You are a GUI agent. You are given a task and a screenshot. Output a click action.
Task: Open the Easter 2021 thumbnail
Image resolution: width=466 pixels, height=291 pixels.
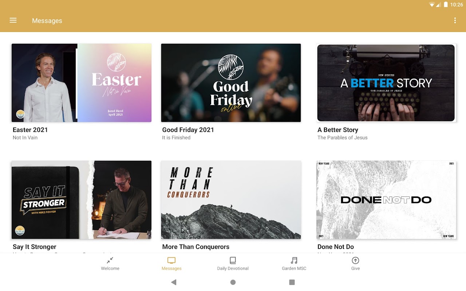coord(82,83)
